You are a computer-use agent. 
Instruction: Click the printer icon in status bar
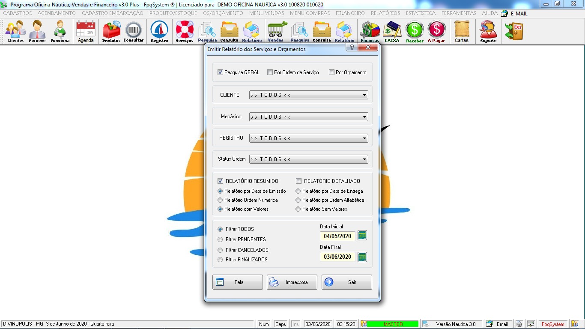pyautogui.click(x=519, y=324)
